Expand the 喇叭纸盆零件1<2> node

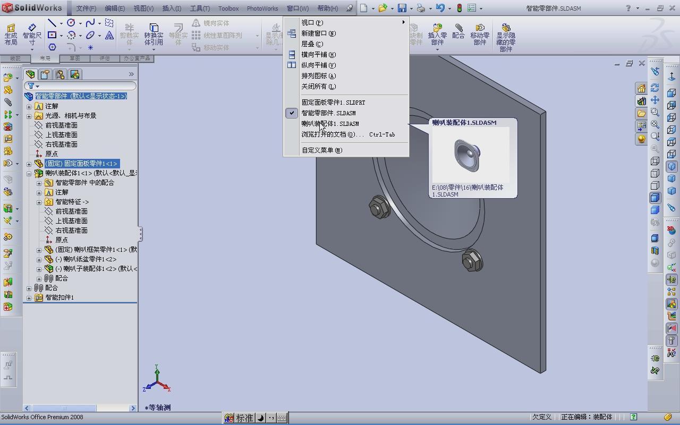(x=39, y=259)
